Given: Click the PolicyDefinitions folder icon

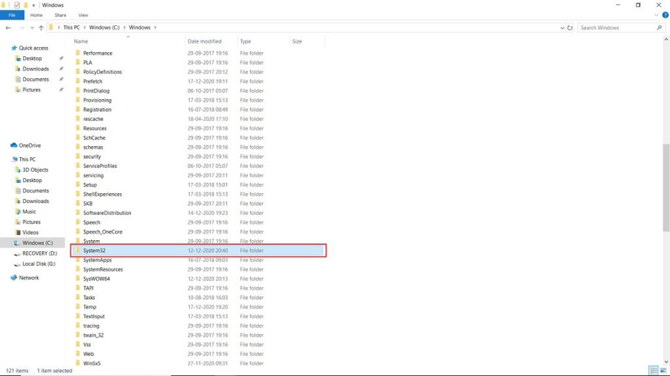Looking at the screenshot, I should point(78,72).
